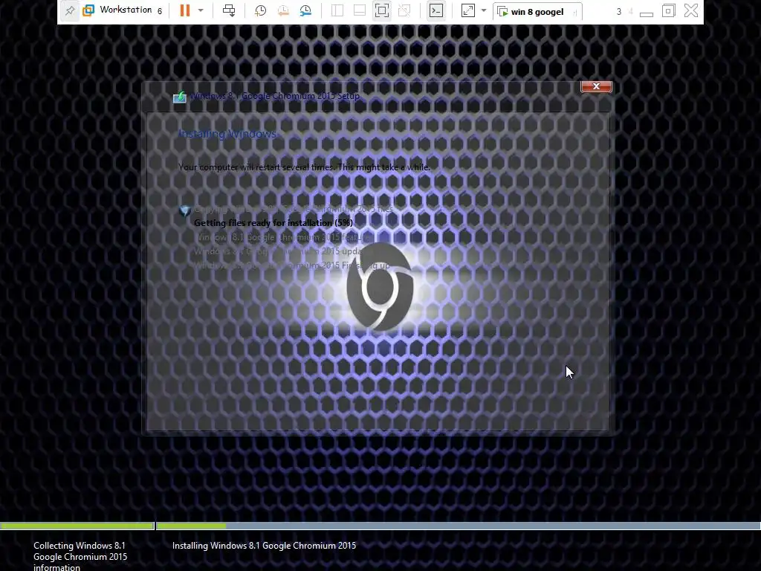Click 'Collecting Windows 8.1 Google Chromium 2015 information'
Image resolution: width=761 pixels, height=571 pixels.
[80, 556]
